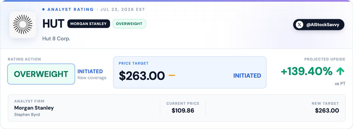Select the green OVERWEIGHT tag near ticker
This screenshot has height=129, width=353.
pyautogui.click(x=129, y=24)
